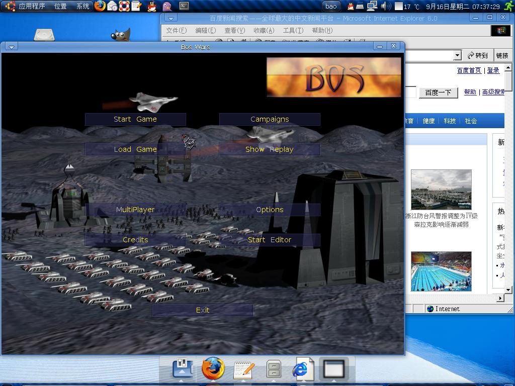Open the GIMP mascot icon on the desktop
The image size is (515, 386).
click(121, 34)
